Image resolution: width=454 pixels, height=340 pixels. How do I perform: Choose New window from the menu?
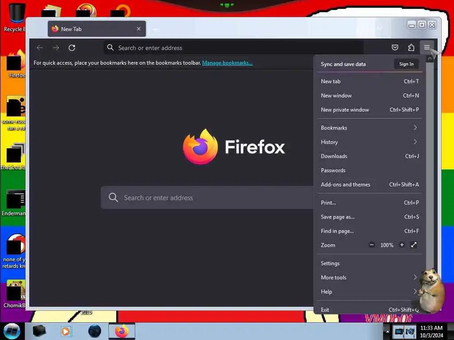coord(370,96)
